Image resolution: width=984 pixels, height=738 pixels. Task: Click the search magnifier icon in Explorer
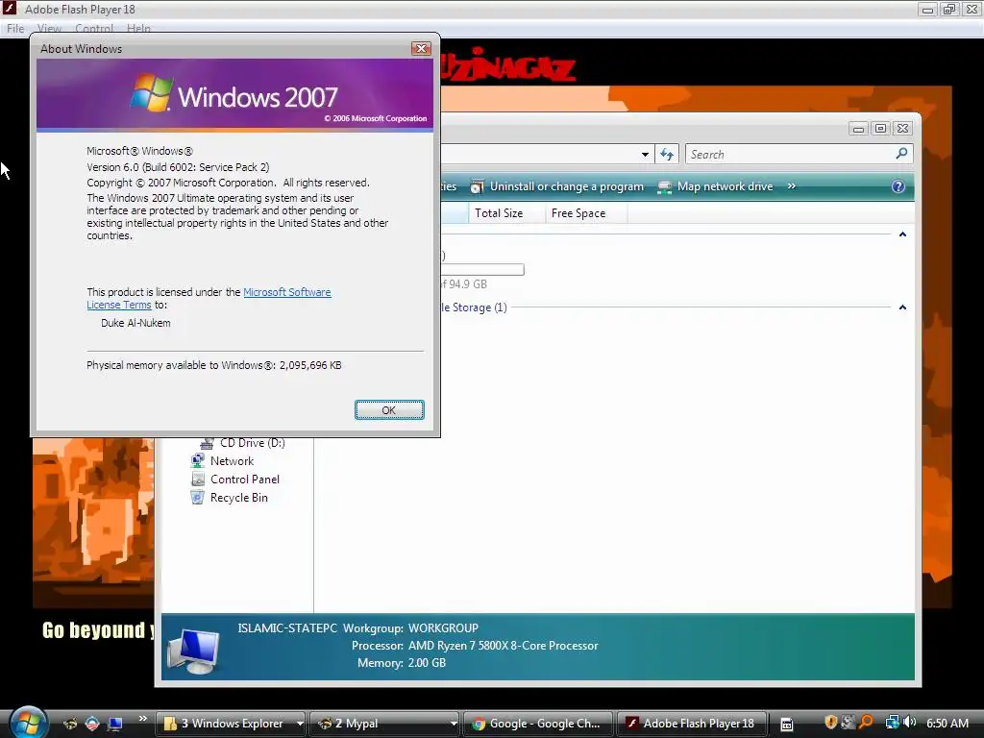point(901,153)
